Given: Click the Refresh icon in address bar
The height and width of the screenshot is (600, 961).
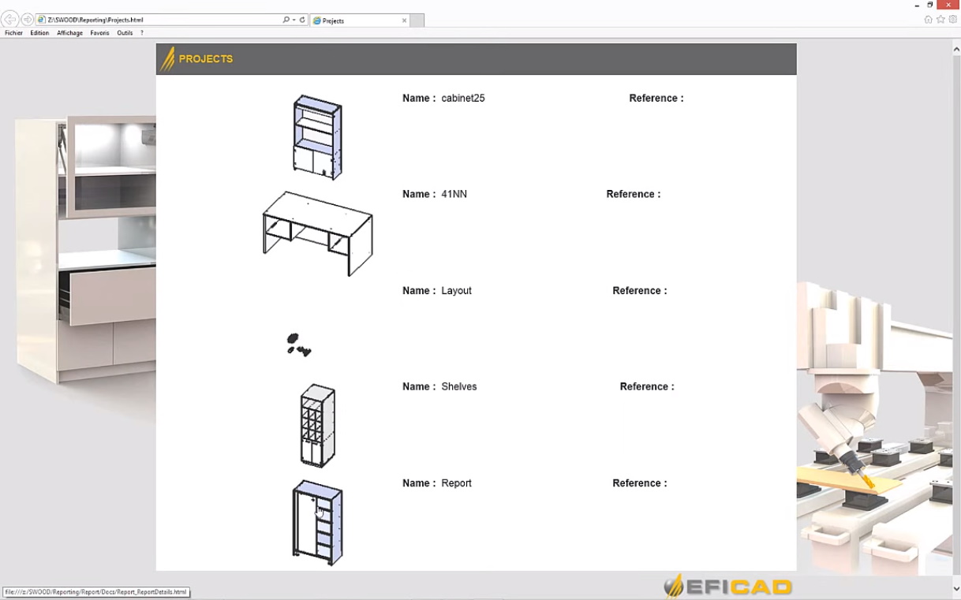Looking at the screenshot, I should [302, 20].
